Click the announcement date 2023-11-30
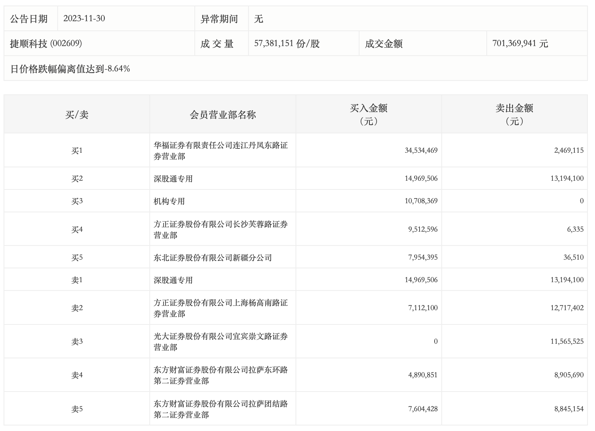Image resolution: width=595 pixels, height=431 pixels. [x=84, y=19]
